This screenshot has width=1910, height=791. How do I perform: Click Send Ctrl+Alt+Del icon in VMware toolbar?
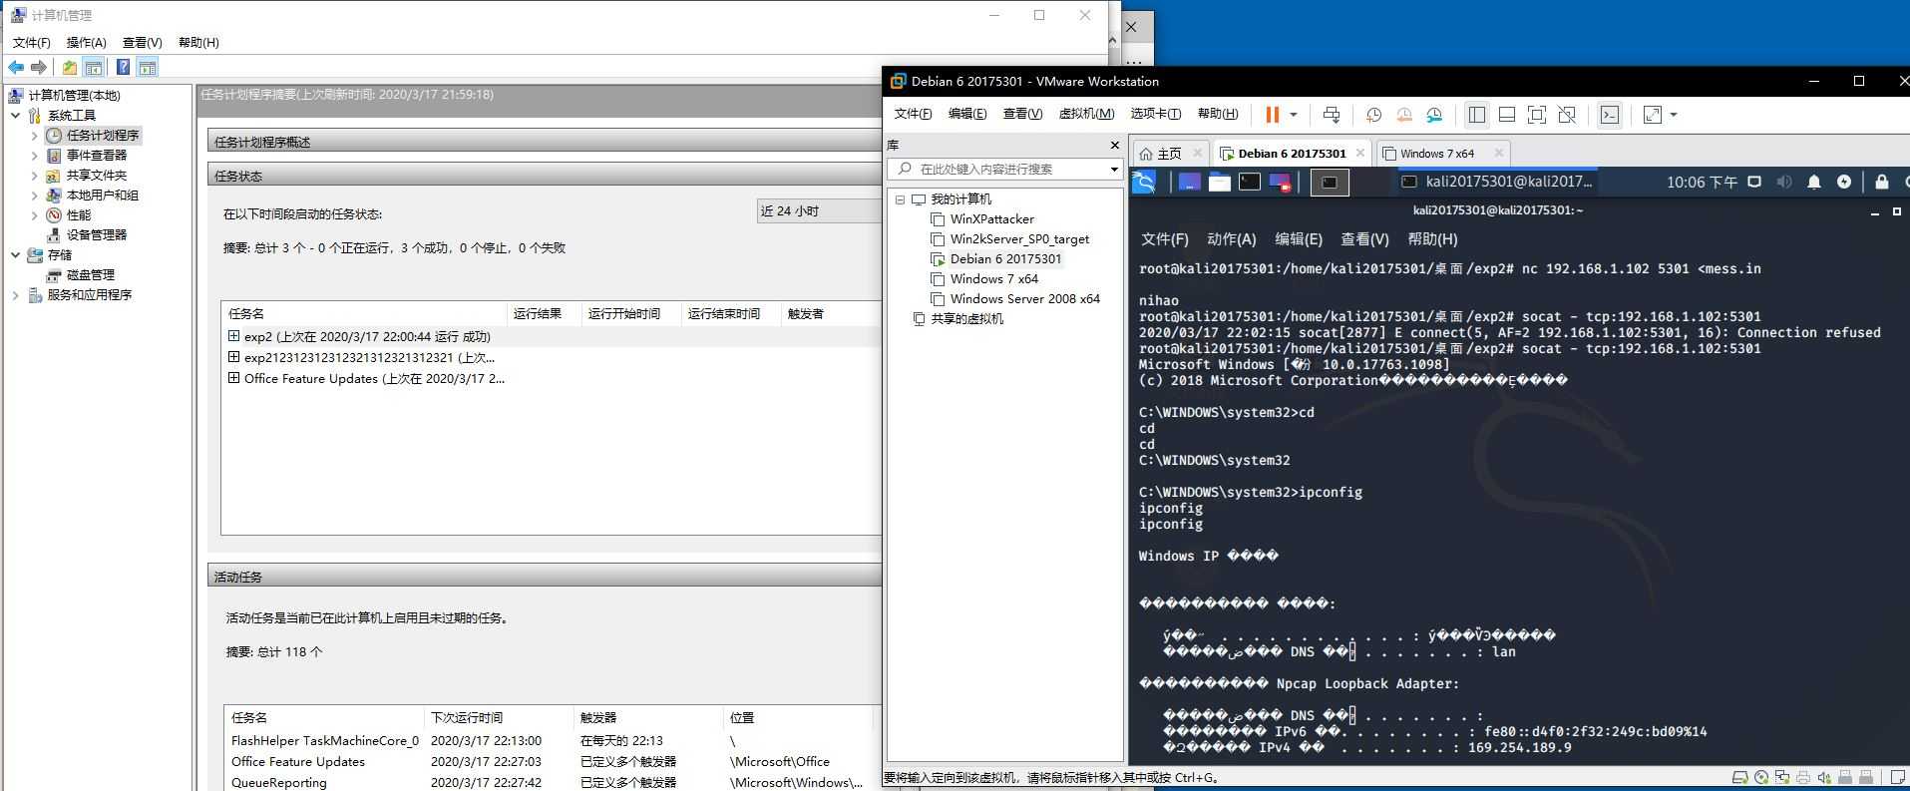(1332, 115)
